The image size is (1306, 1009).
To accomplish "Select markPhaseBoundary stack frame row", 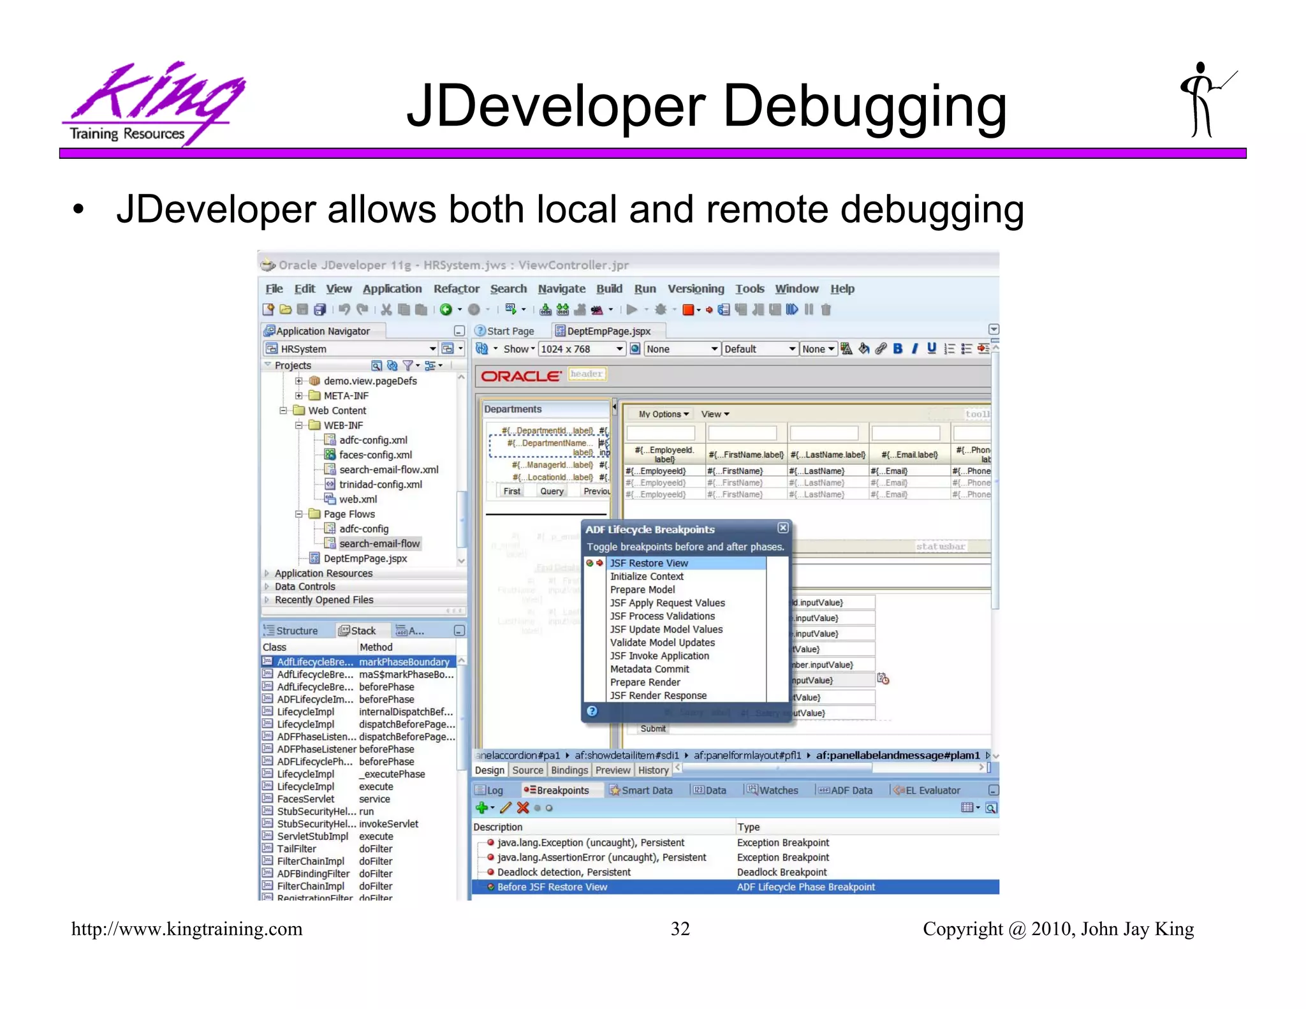I will [x=358, y=662].
